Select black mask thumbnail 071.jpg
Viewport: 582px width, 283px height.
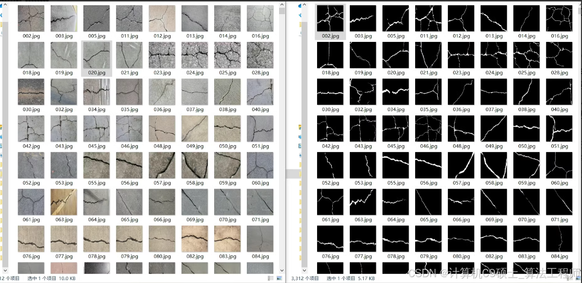tap(560, 202)
